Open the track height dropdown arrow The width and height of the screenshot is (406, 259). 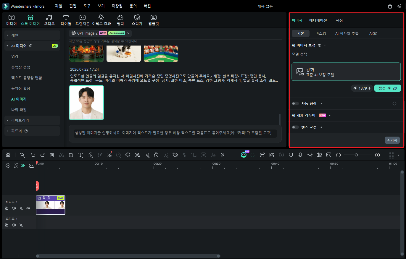tap(399, 155)
